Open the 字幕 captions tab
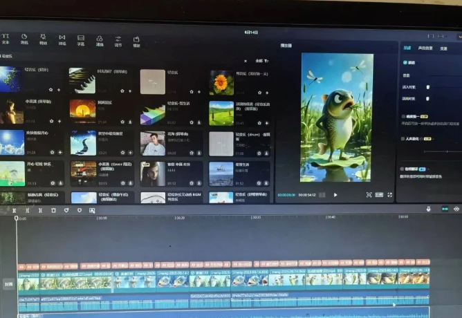Viewport: 462px width, 318px height. tap(81, 41)
